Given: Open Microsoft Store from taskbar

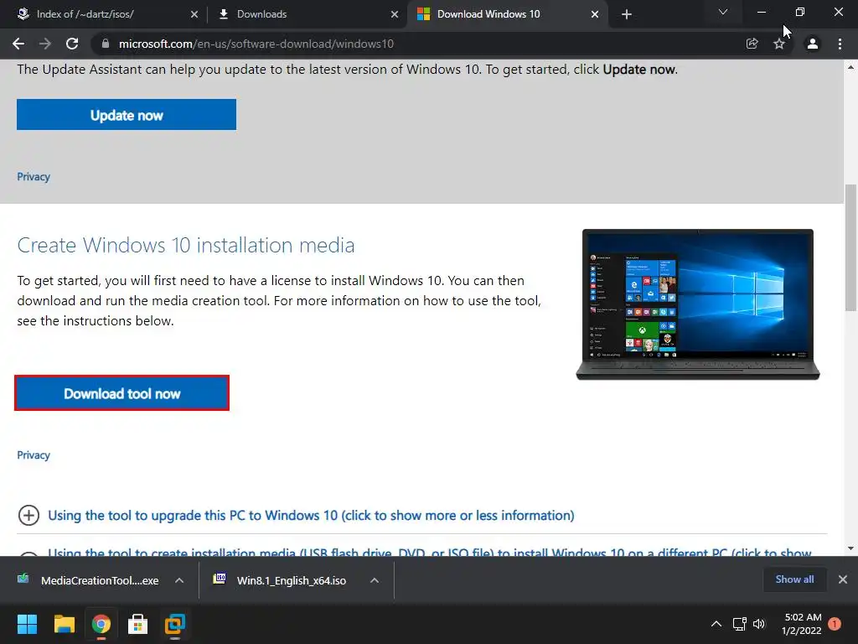Looking at the screenshot, I should pyautogui.click(x=138, y=624).
